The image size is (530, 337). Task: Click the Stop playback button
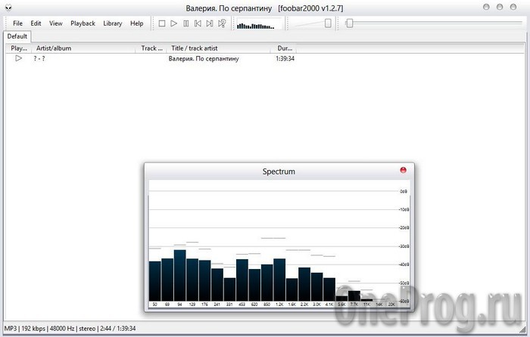tap(162, 23)
